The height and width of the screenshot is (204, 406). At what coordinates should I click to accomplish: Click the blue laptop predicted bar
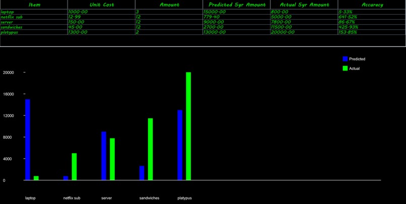[28, 140]
